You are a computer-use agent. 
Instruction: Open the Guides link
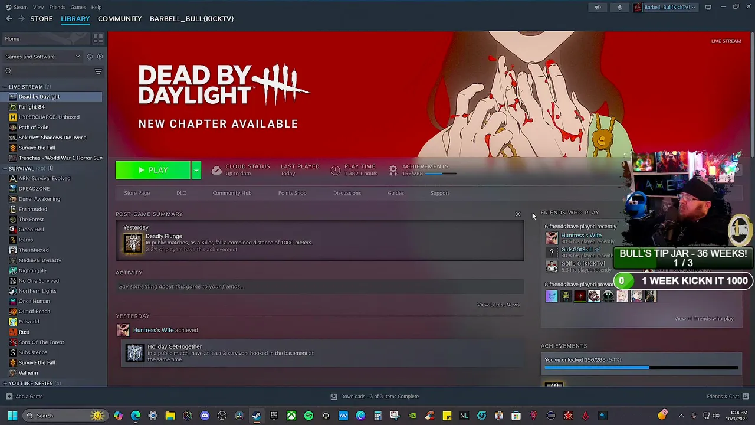tap(396, 193)
